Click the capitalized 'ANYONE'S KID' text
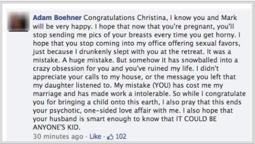This screenshot has width=255, height=144. pos(56,127)
